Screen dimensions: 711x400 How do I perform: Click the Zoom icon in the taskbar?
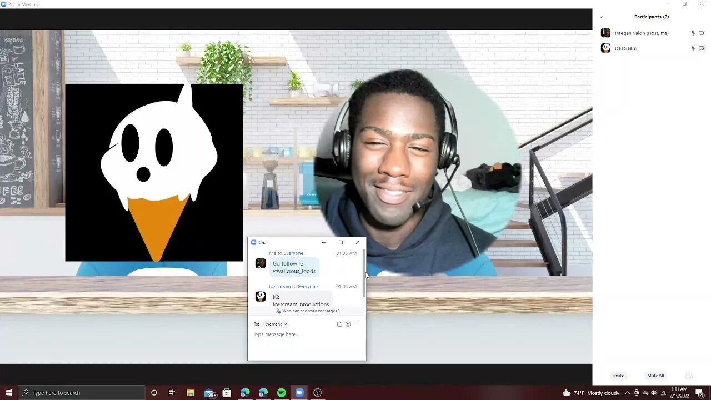click(x=299, y=393)
